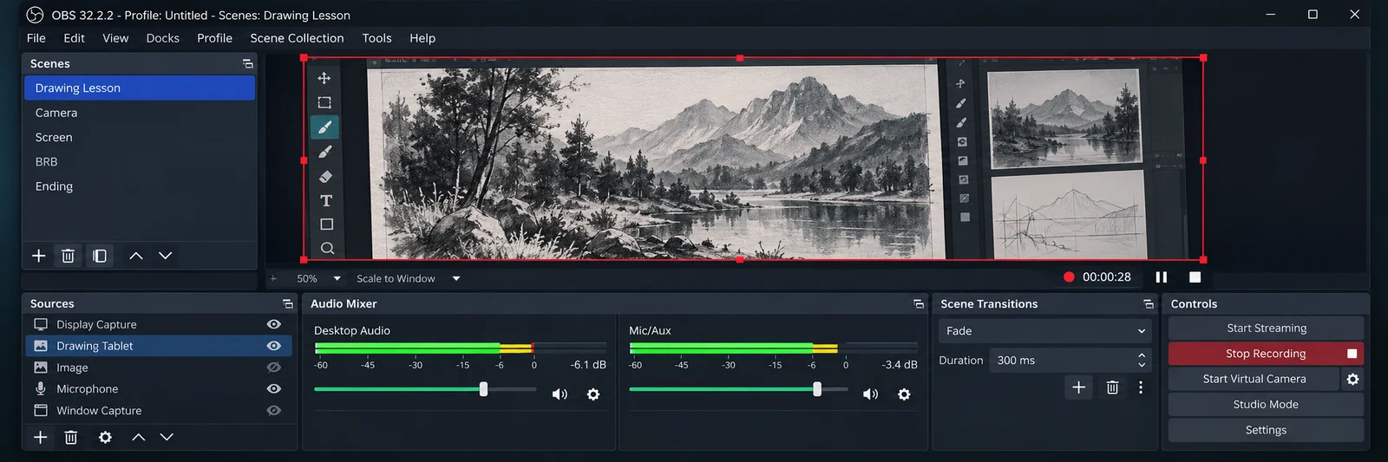Open Settings from Controls
The image size is (1388, 462).
pos(1266,430)
